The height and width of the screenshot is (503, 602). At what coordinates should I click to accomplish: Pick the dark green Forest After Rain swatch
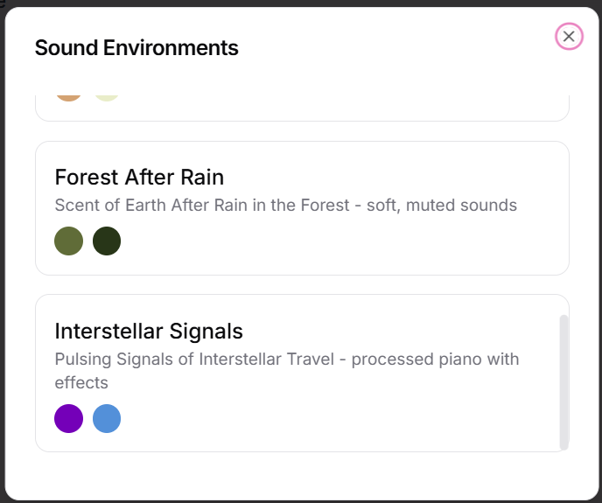[x=107, y=241]
